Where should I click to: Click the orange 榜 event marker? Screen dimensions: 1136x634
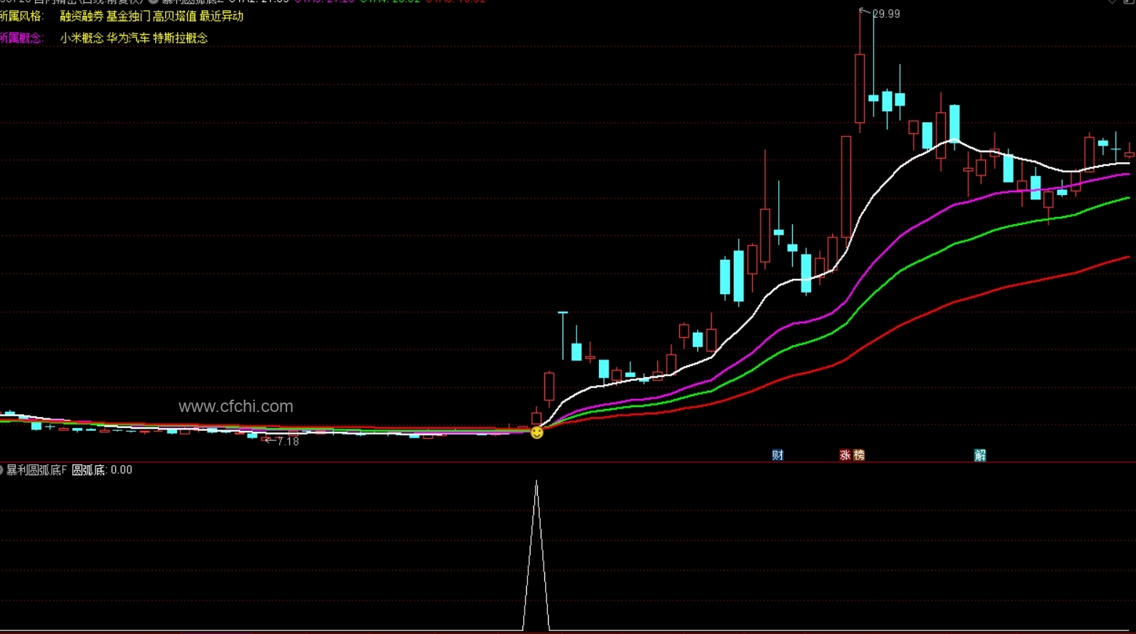859,455
